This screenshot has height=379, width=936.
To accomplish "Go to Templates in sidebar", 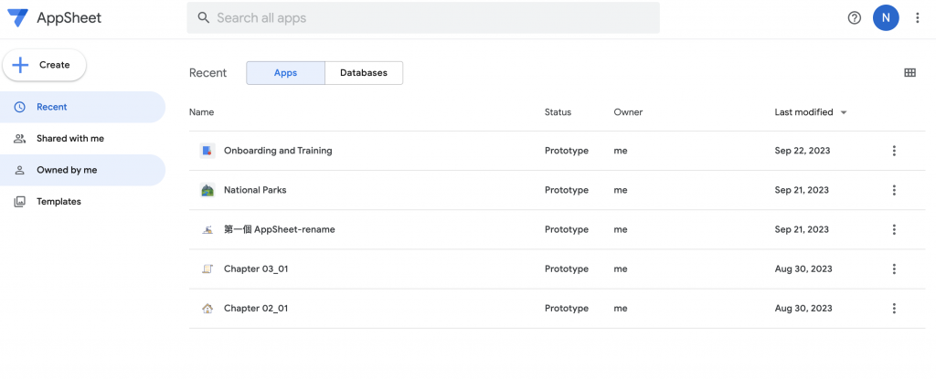I will (58, 202).
